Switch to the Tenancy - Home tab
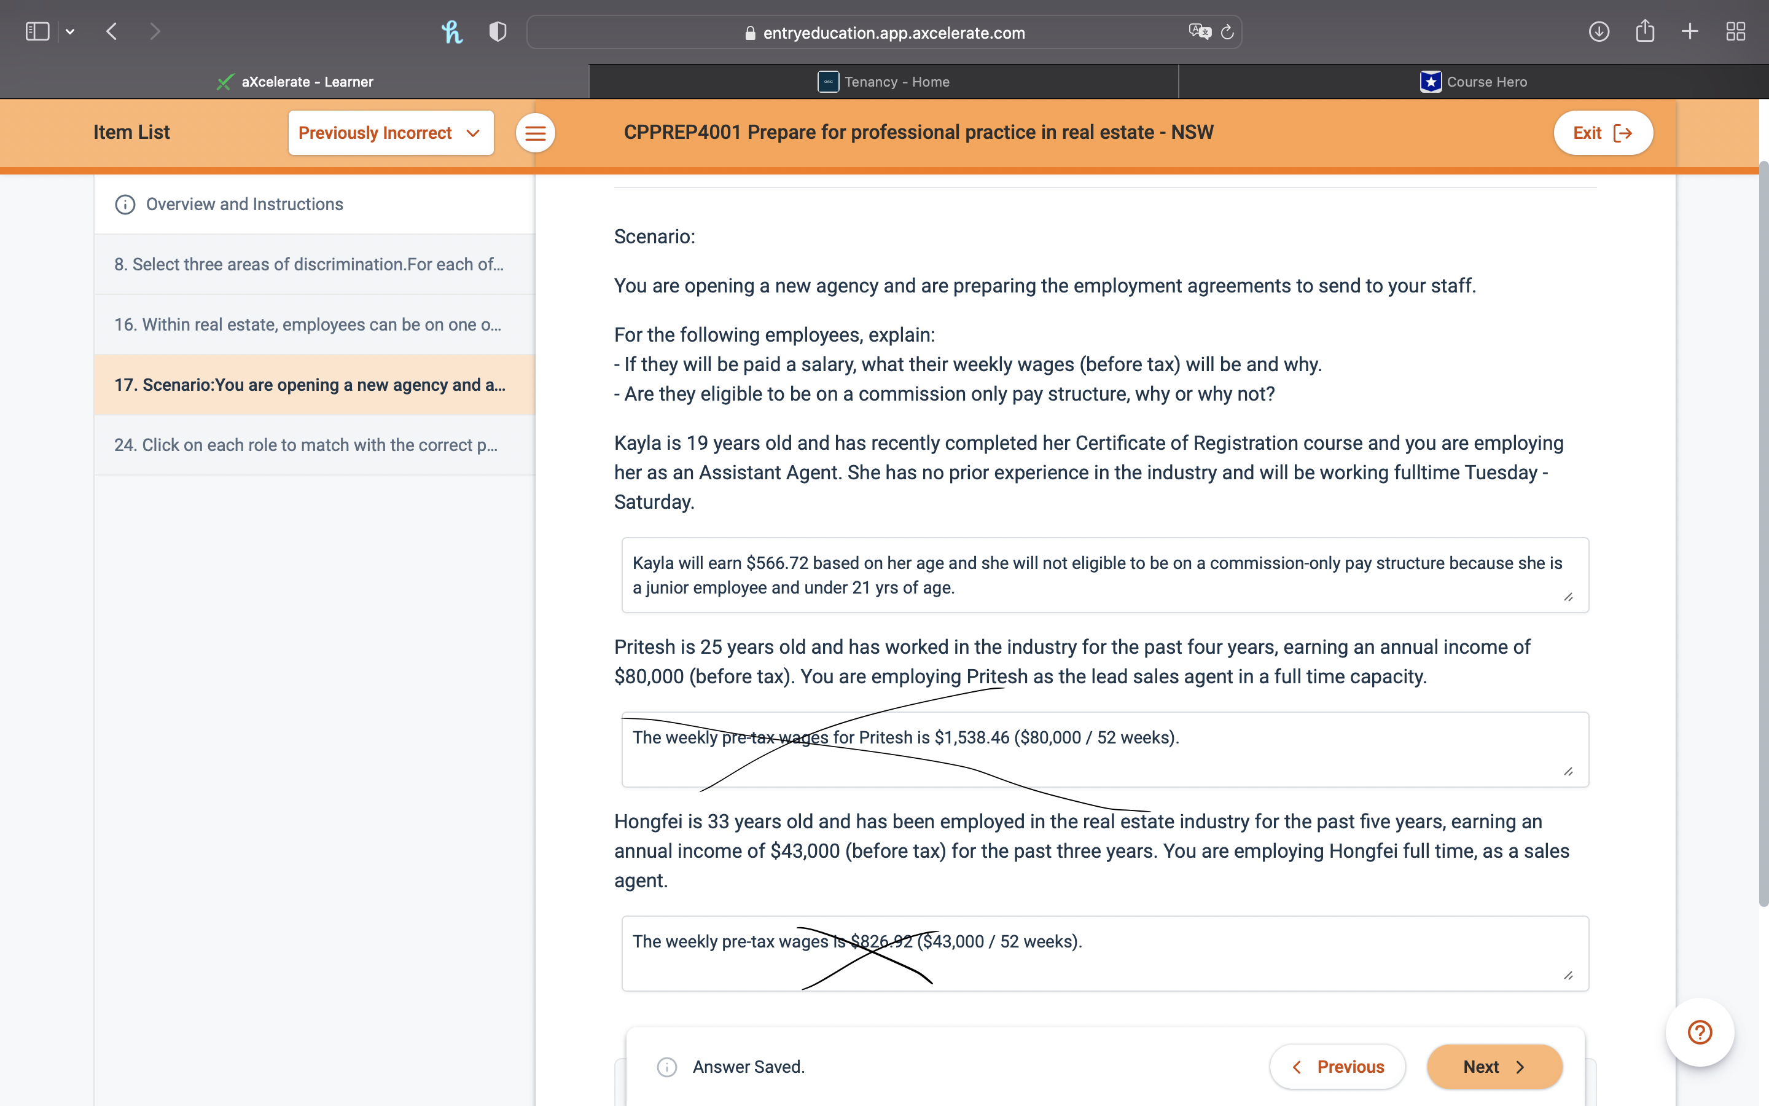The height and width of the screenshot is (1106, 1769). (x=884, y=81)
